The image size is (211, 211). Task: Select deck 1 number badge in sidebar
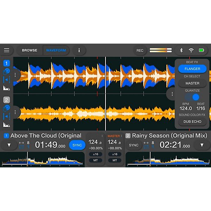click(6, 63)
